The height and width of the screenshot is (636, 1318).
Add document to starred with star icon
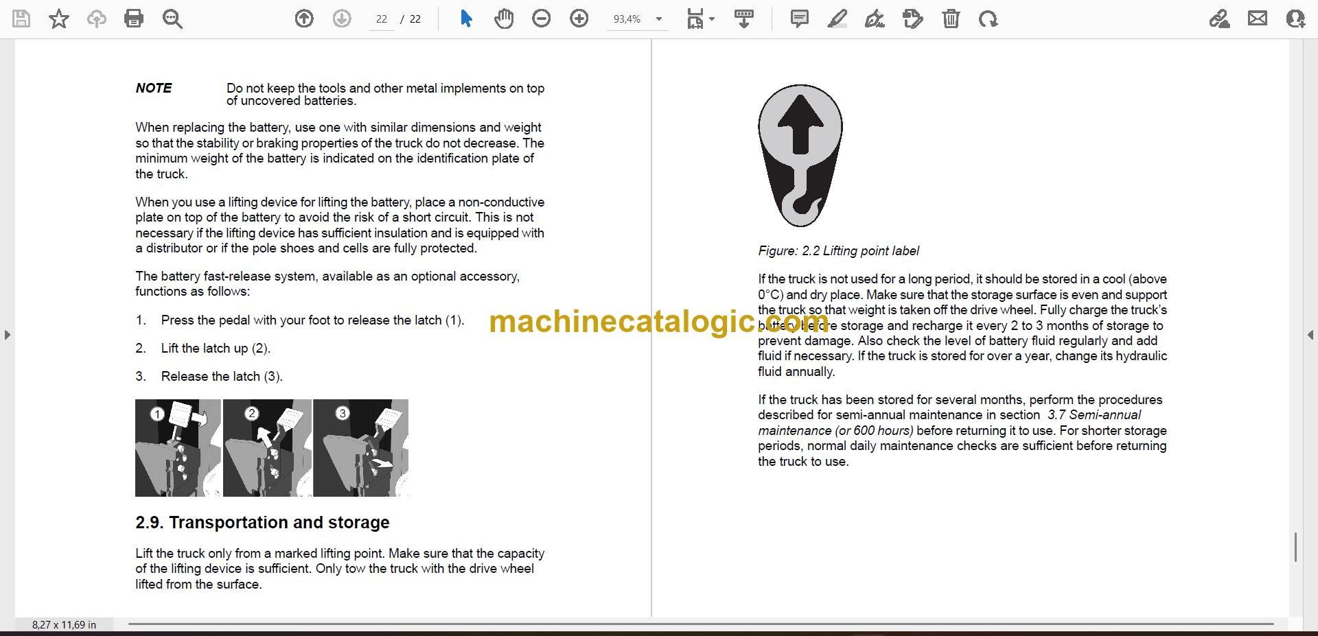(x=59, y=19)
